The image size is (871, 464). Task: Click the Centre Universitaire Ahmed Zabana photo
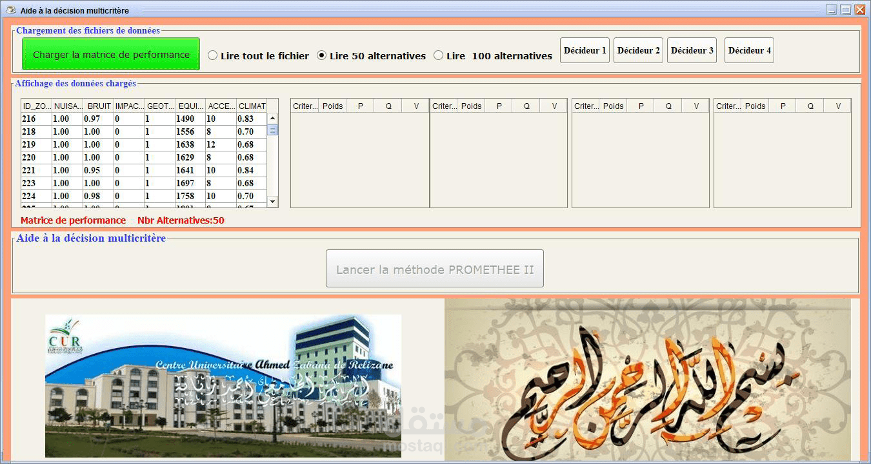point(223,386)
